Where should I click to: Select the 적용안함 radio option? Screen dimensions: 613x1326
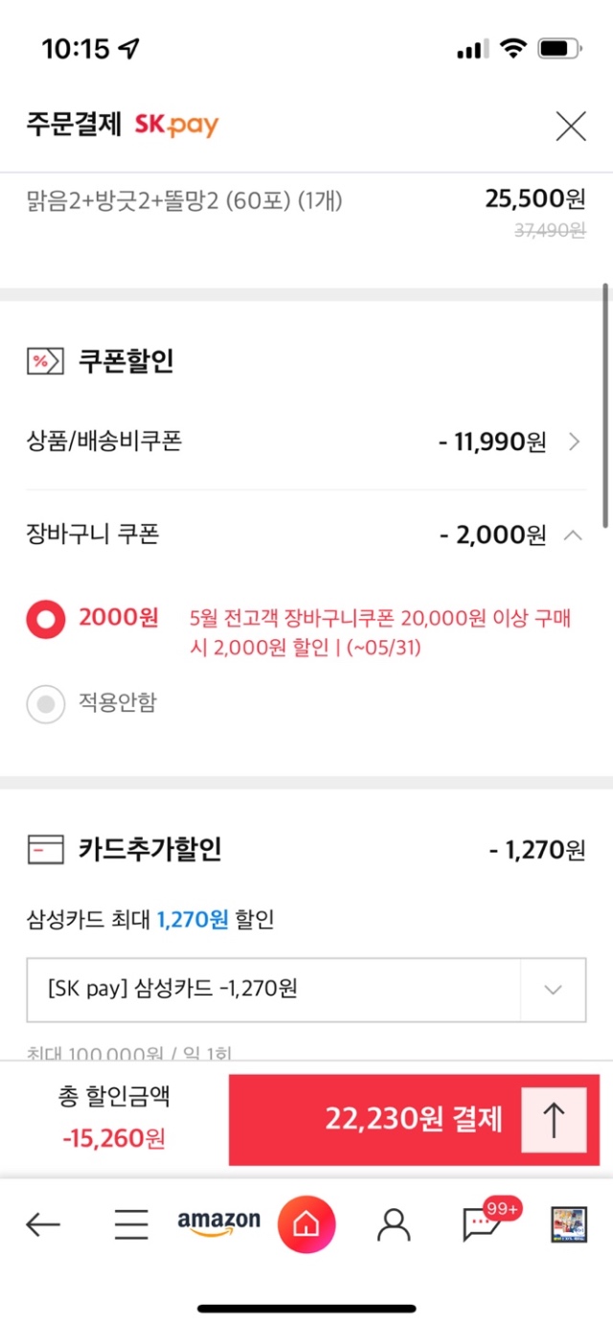pyautogui.click(x=46, y=704)
